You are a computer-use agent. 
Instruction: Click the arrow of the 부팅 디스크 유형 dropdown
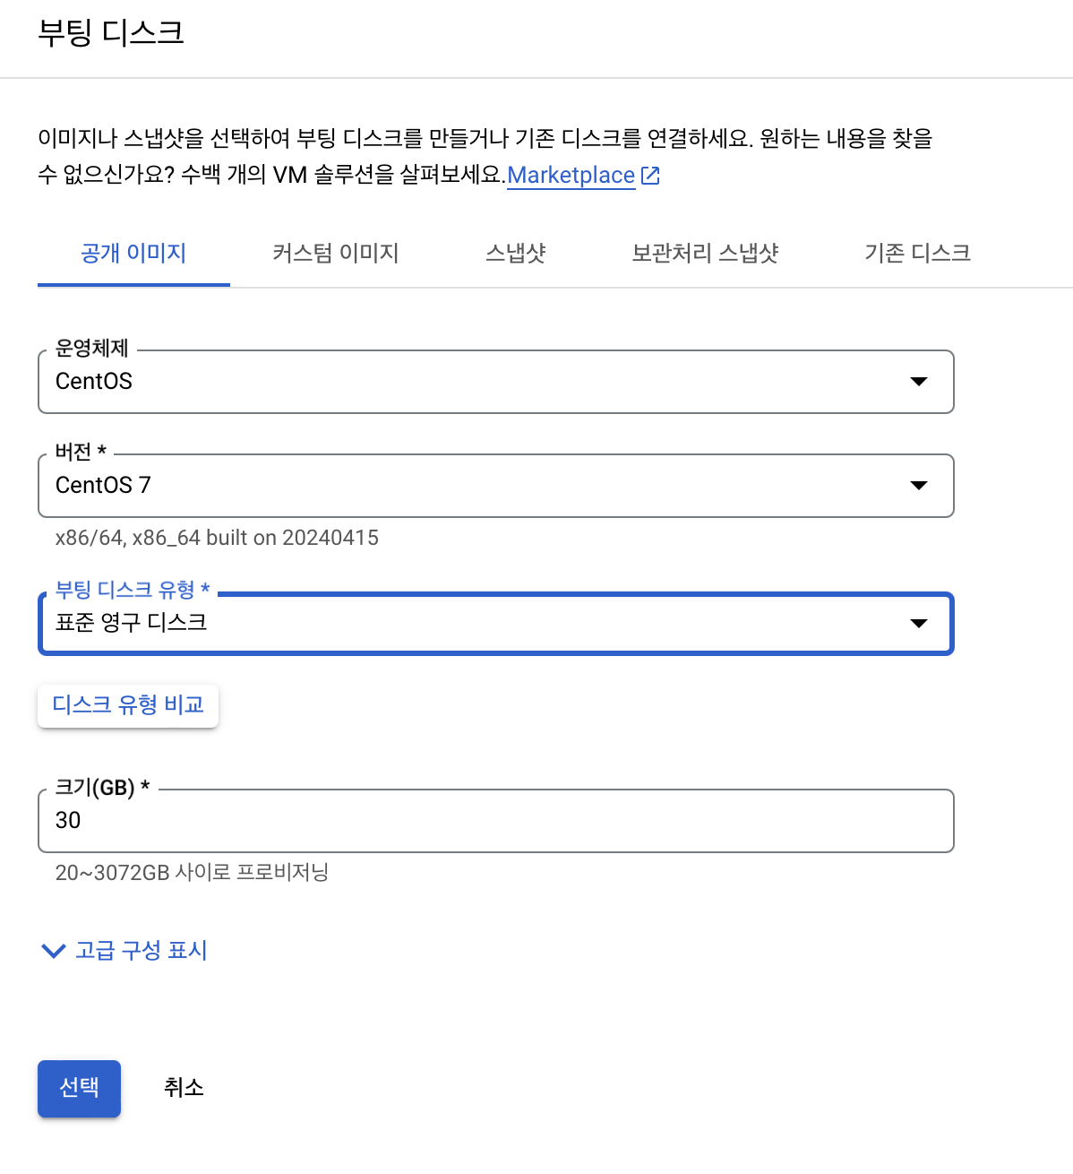point(919,624)
